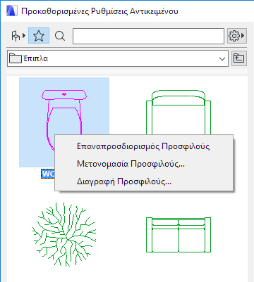Toggle the Favorites star button

[39, 36]
